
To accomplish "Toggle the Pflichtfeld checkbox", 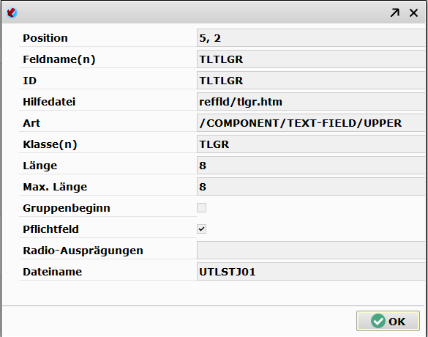I will [x=201, y=229].
